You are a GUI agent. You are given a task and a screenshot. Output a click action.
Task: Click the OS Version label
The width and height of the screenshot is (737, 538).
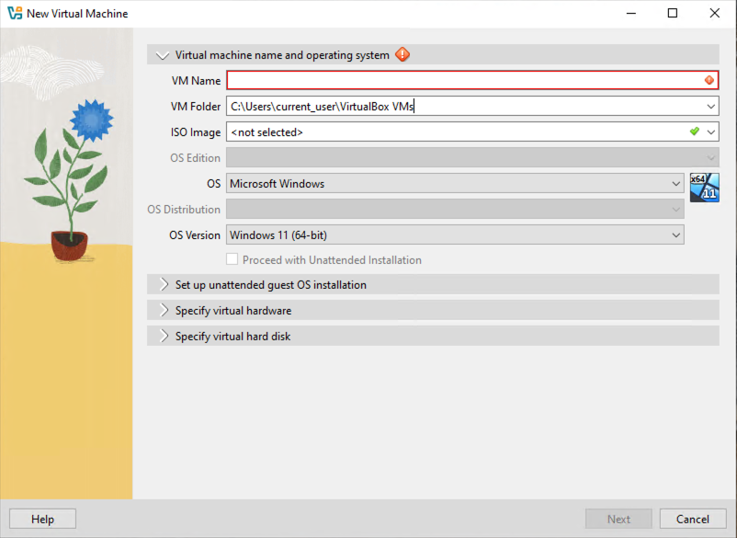pyautogui.click(x=195, y=235)
